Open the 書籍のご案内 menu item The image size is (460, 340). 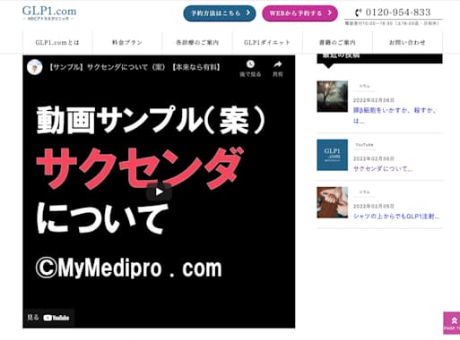(x=337, y=42)
